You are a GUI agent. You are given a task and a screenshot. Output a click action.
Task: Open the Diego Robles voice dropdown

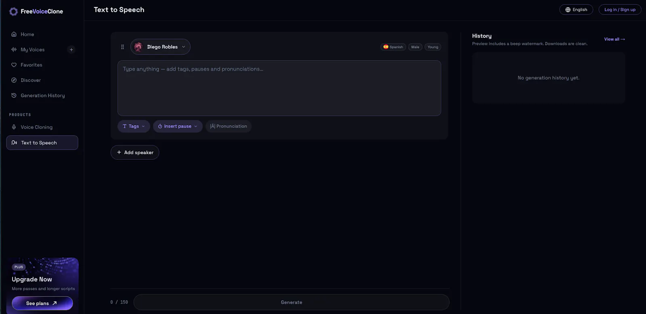[160, 47]
